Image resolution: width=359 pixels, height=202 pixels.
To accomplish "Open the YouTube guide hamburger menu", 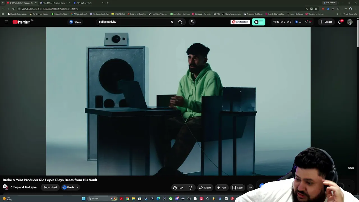I will (x=6, y=22).
